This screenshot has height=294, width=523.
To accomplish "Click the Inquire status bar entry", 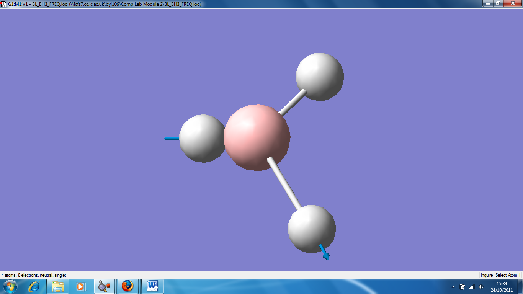I will coord(487,275).
